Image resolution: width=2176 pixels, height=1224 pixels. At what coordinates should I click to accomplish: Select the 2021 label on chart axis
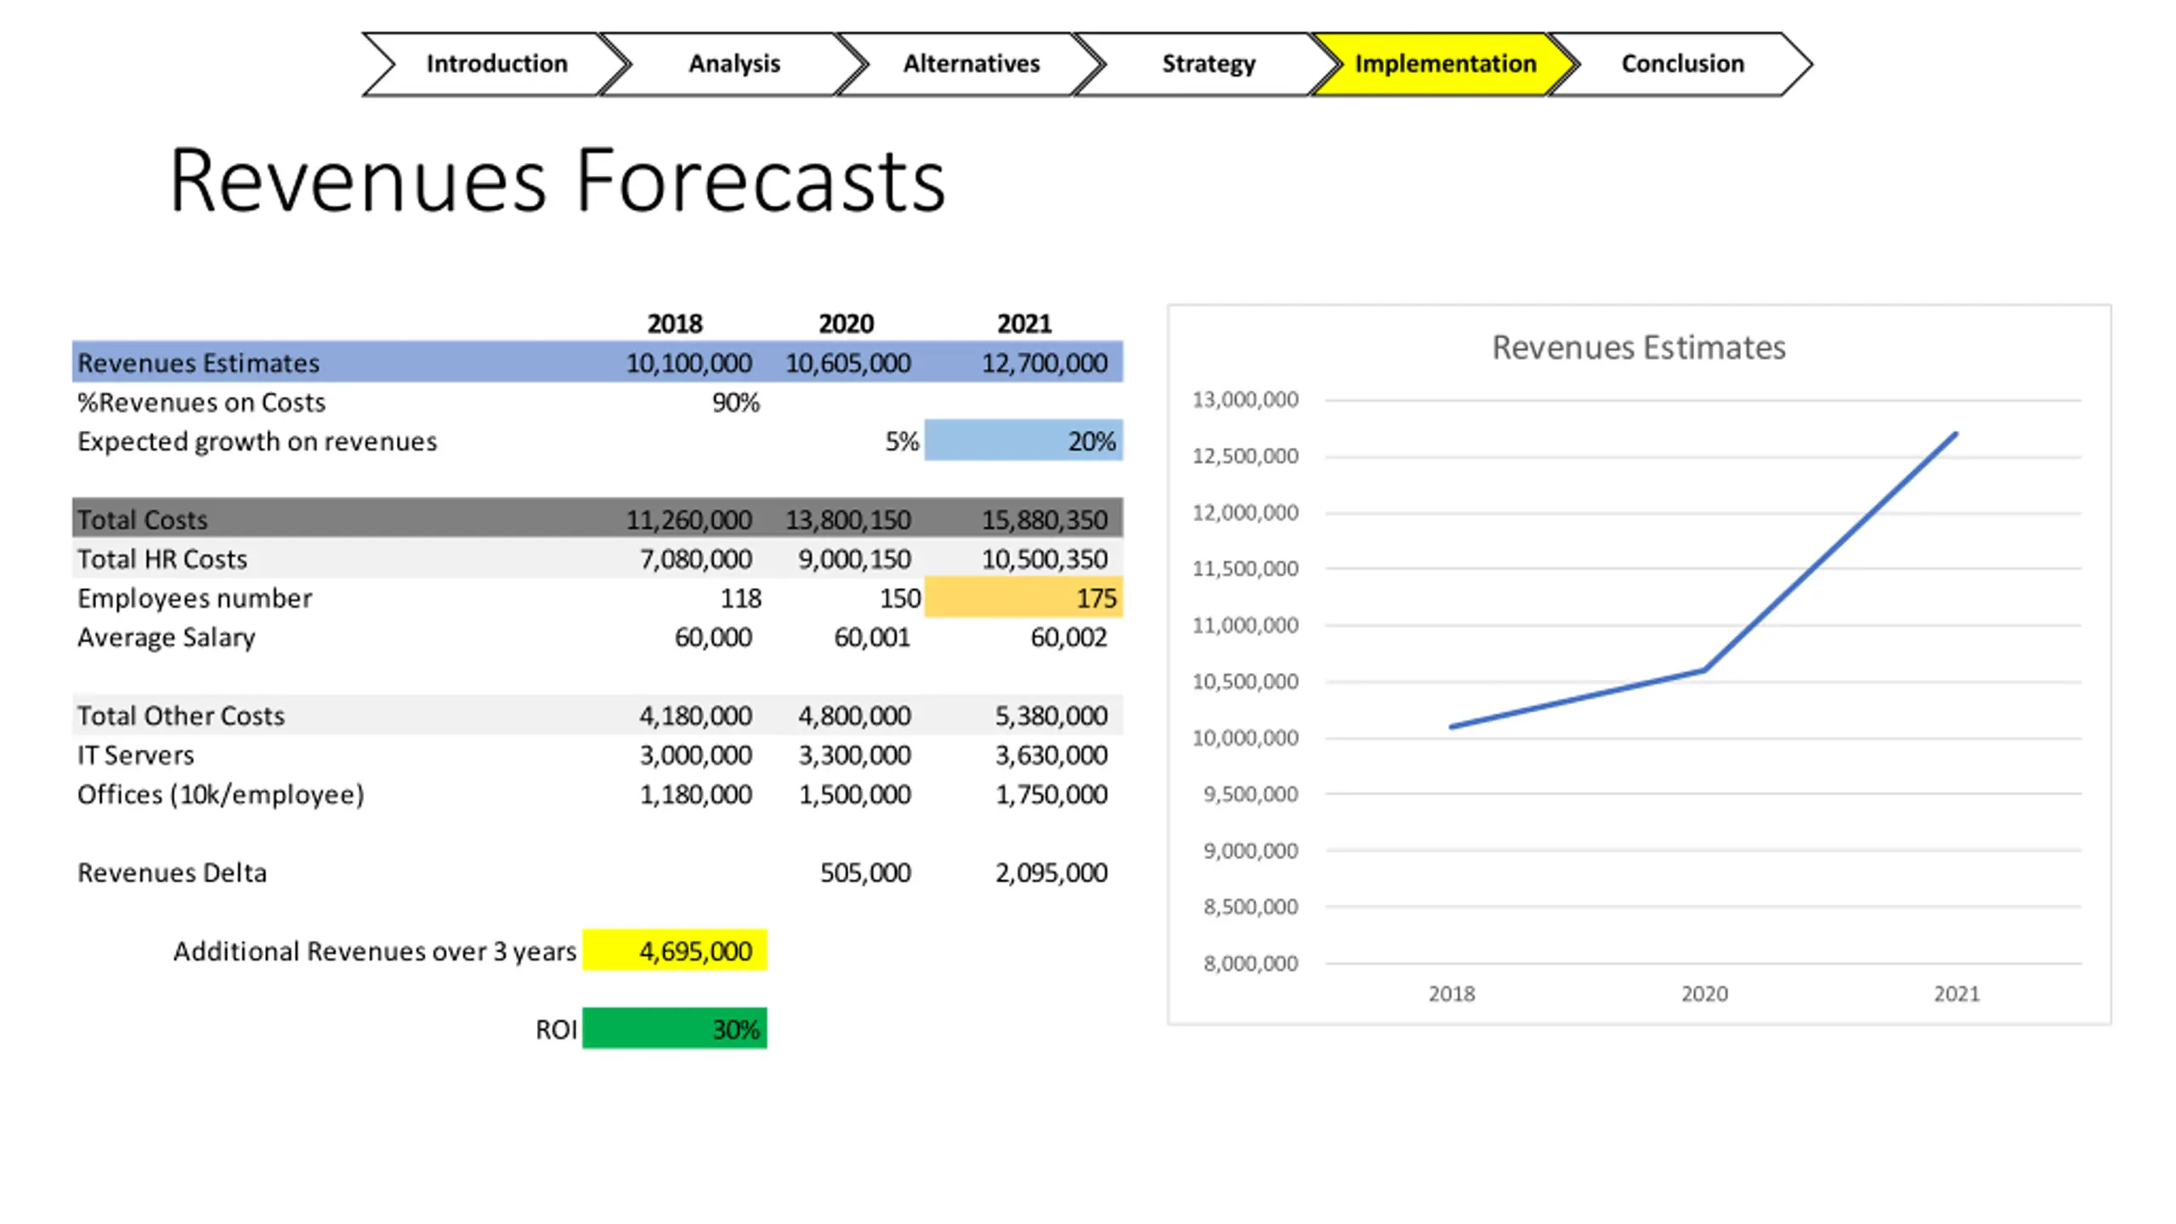tap(1956, 994)
